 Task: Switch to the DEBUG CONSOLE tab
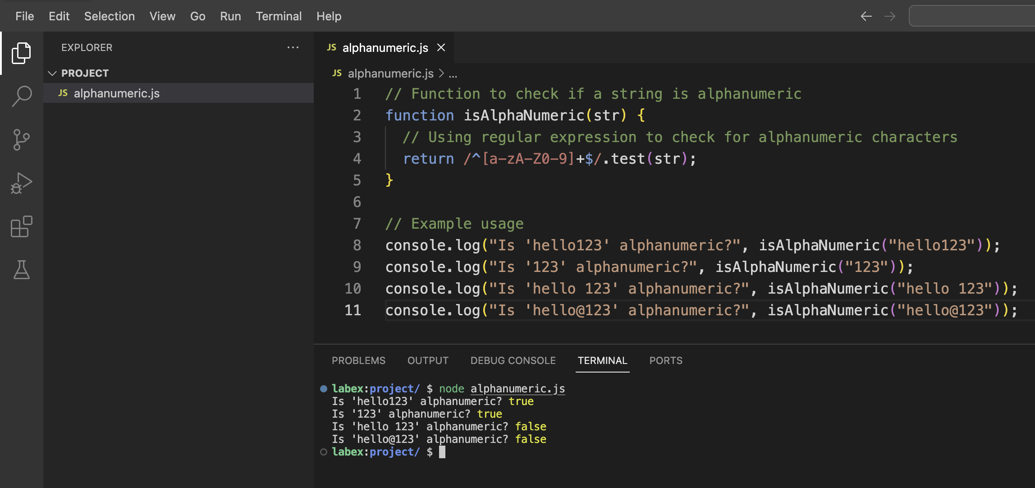pyautogui.click(x=513, y=360)
